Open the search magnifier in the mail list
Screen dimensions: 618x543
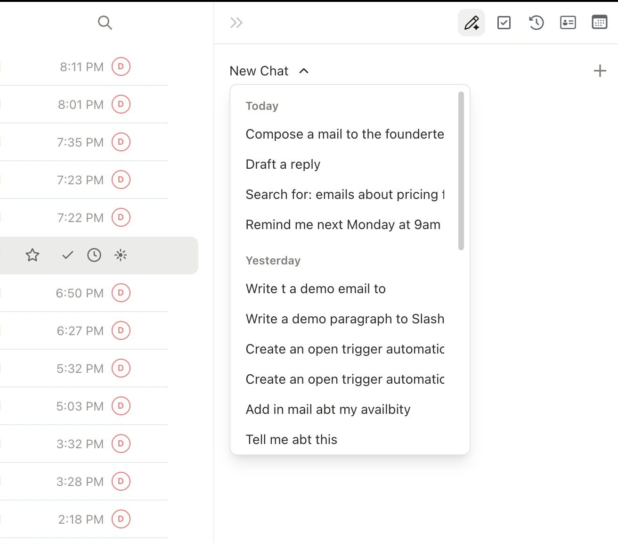105,22
